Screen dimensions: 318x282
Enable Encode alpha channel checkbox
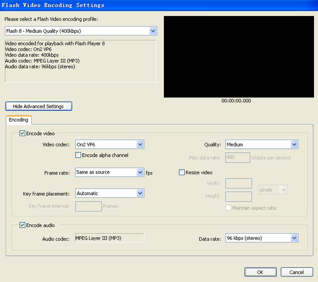(78, 155)
